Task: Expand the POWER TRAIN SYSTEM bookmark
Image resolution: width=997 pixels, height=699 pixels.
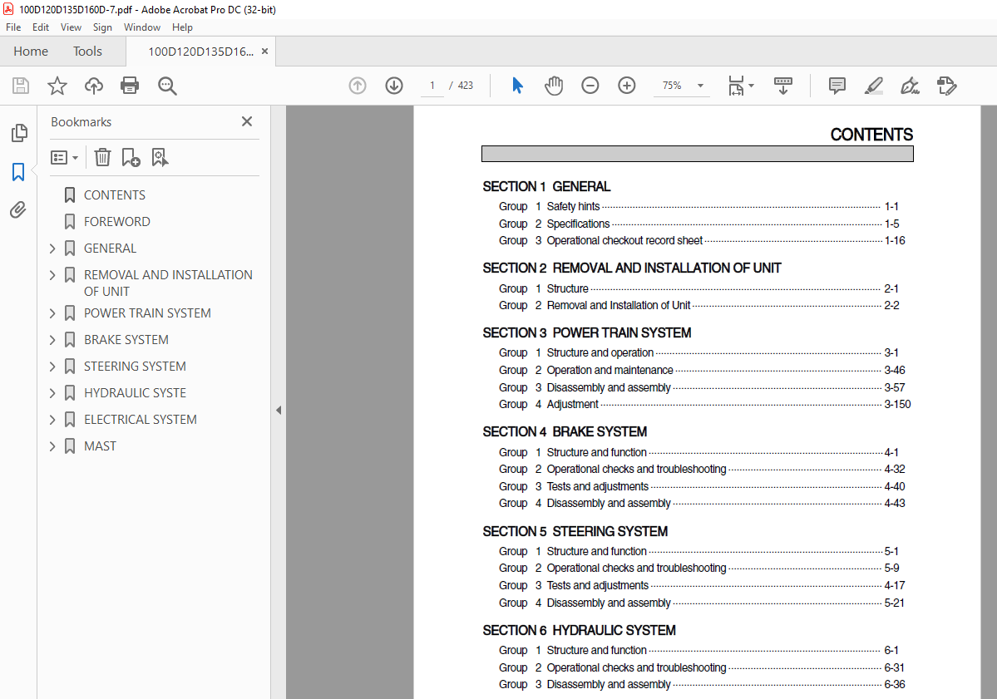Action: pyautogui.click(x=52, y=313)
